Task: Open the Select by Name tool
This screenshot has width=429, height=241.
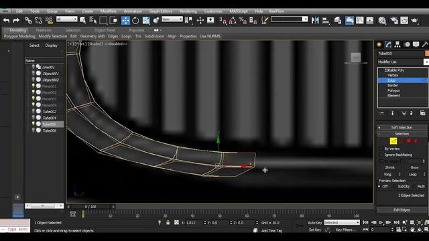Action: click(x=93, y=20)
